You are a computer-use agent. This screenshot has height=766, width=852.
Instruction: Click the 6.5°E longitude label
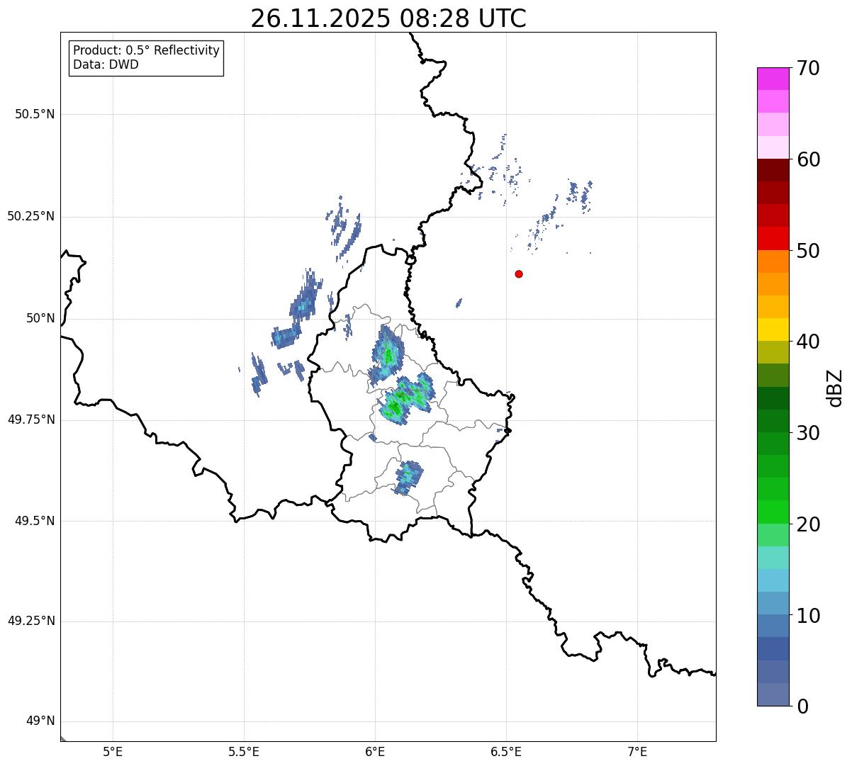(506, 752)
